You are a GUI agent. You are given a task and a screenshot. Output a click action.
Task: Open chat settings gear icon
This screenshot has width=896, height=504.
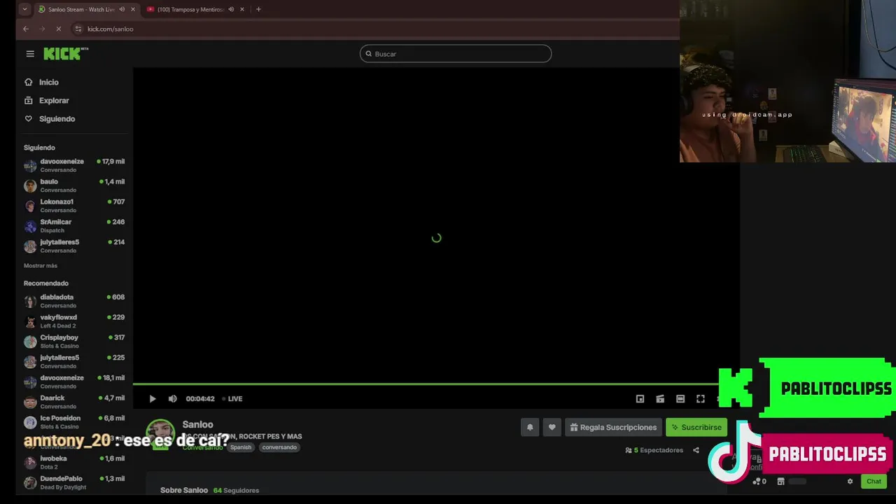(x=850, y=482)
